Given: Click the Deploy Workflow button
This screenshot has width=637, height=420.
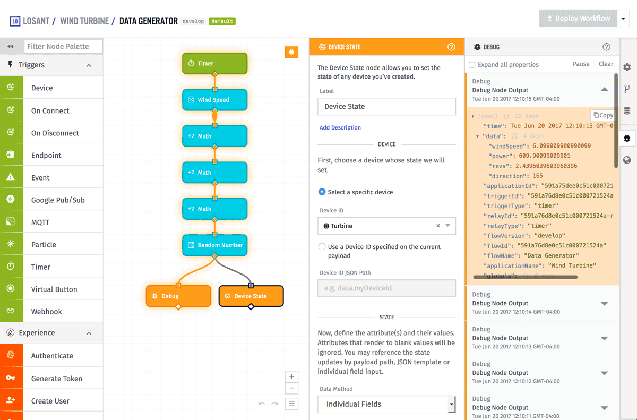Looking at the screenshot, I should (578, 19).
